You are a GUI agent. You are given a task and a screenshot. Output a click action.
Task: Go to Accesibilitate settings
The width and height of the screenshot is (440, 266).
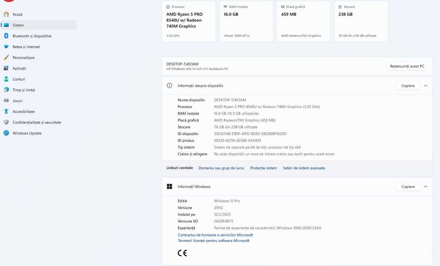point(24,111)
